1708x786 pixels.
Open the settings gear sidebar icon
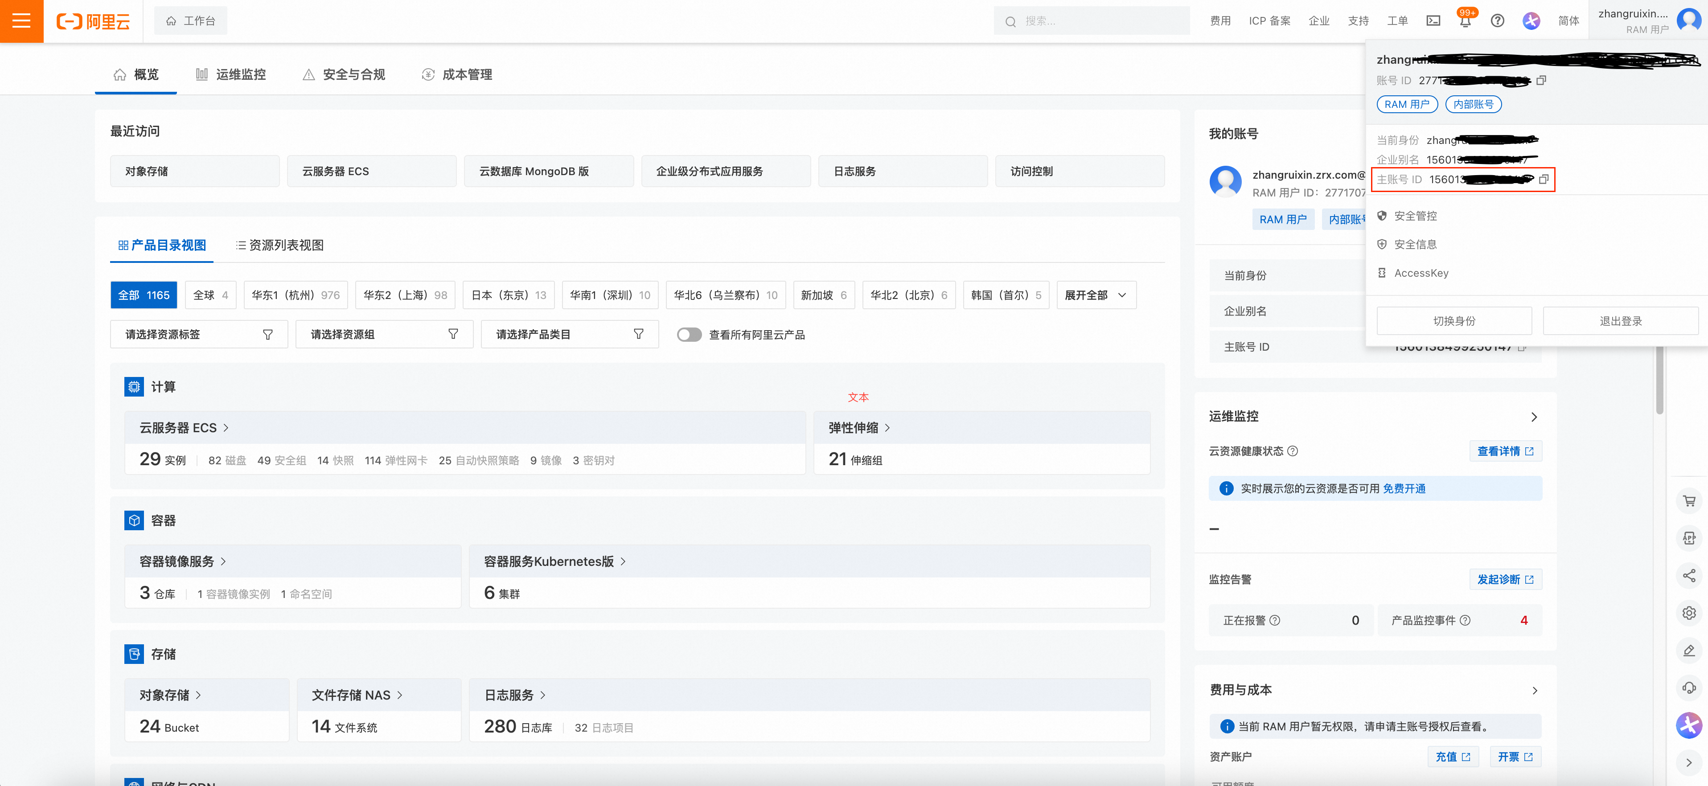(1689, 613)
